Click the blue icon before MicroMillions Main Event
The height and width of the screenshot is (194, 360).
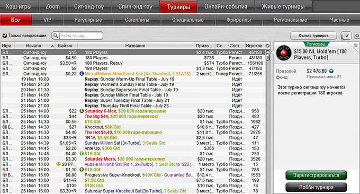pos(82,74)
